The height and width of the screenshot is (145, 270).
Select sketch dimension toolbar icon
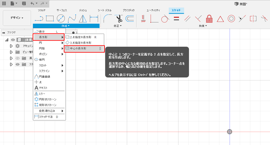pos(94,18)
